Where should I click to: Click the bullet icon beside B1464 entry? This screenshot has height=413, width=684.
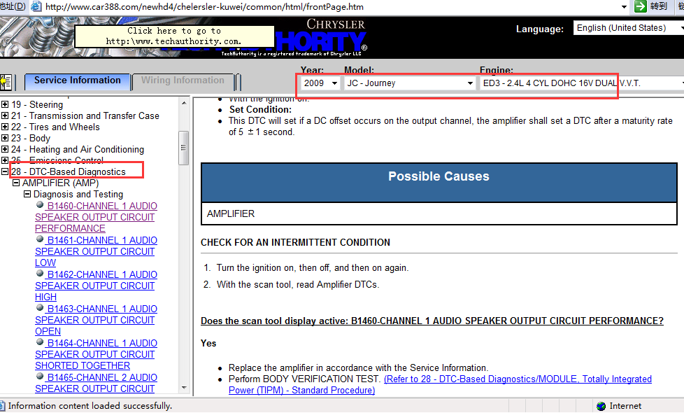[40, 342]
